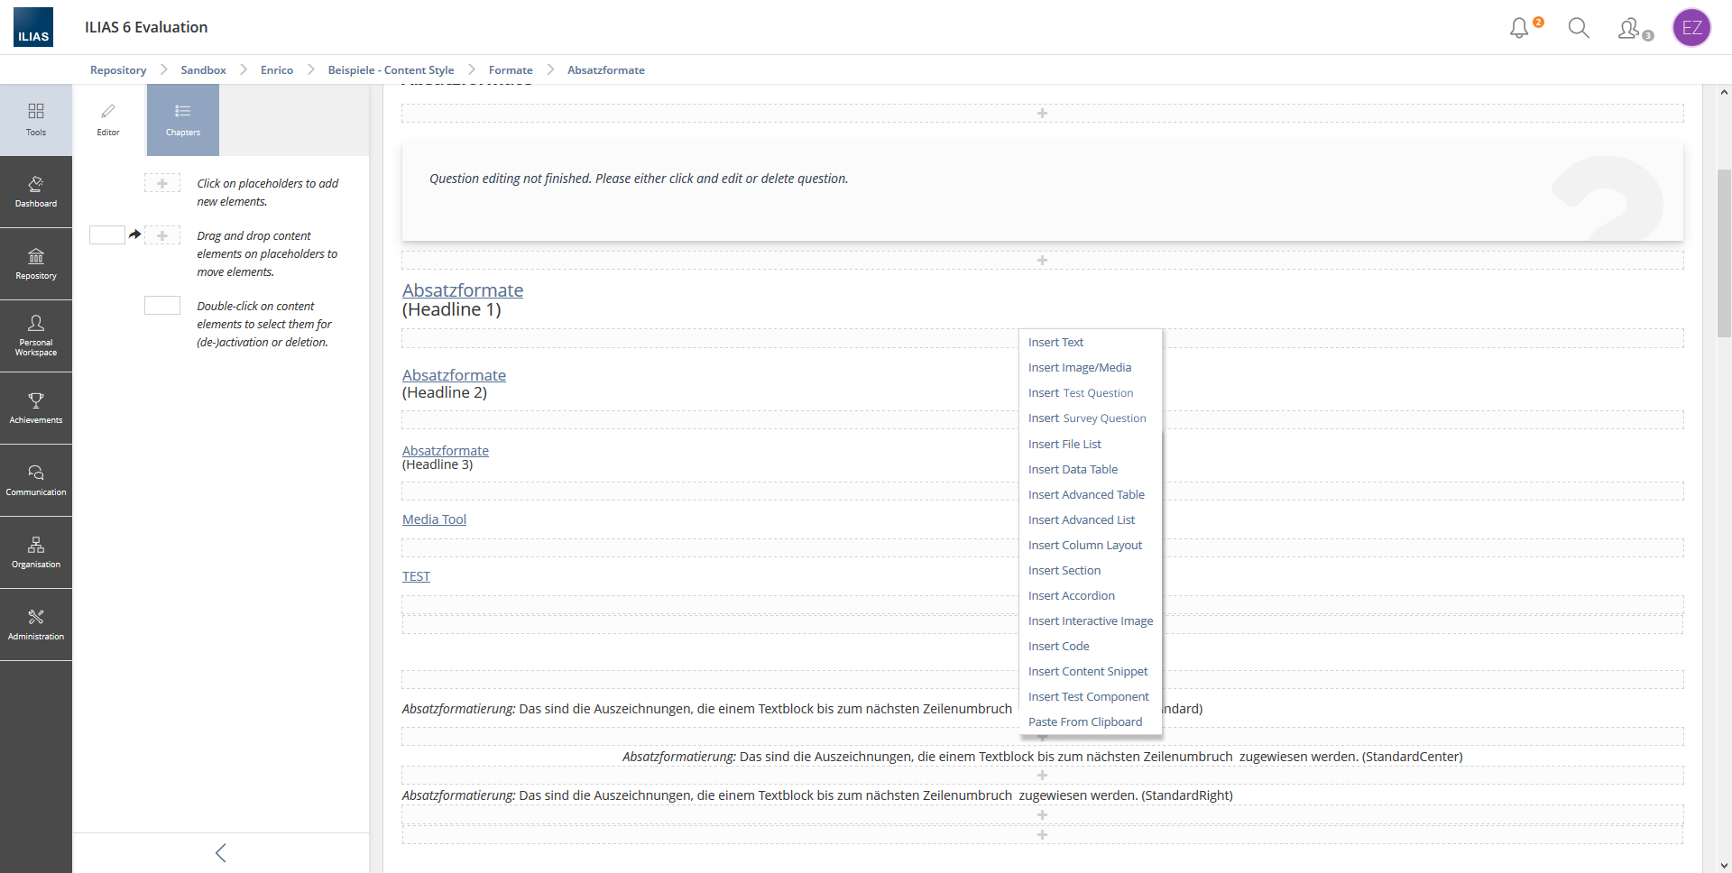This screenshot has width=1732, height=873.
Task: Select the Editor pencil tool
Action: (108, 120)
